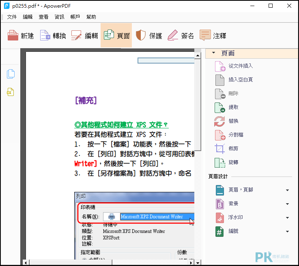
Task: Maximize the ApowerPDF window
Action: [x=271, y=6]
